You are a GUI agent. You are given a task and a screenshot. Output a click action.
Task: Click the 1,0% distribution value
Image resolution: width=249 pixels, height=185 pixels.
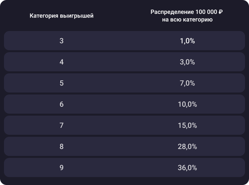coord(187,41)
